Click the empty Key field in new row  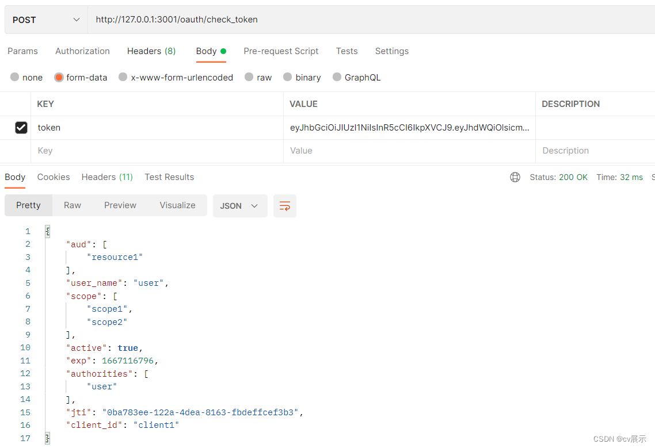(155, 151)
